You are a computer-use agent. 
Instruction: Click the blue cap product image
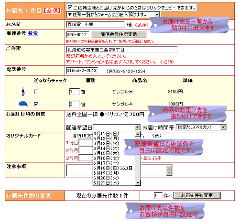click(x=23, y=104)
